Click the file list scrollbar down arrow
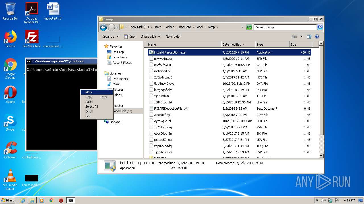 click(x=321, y=156)
